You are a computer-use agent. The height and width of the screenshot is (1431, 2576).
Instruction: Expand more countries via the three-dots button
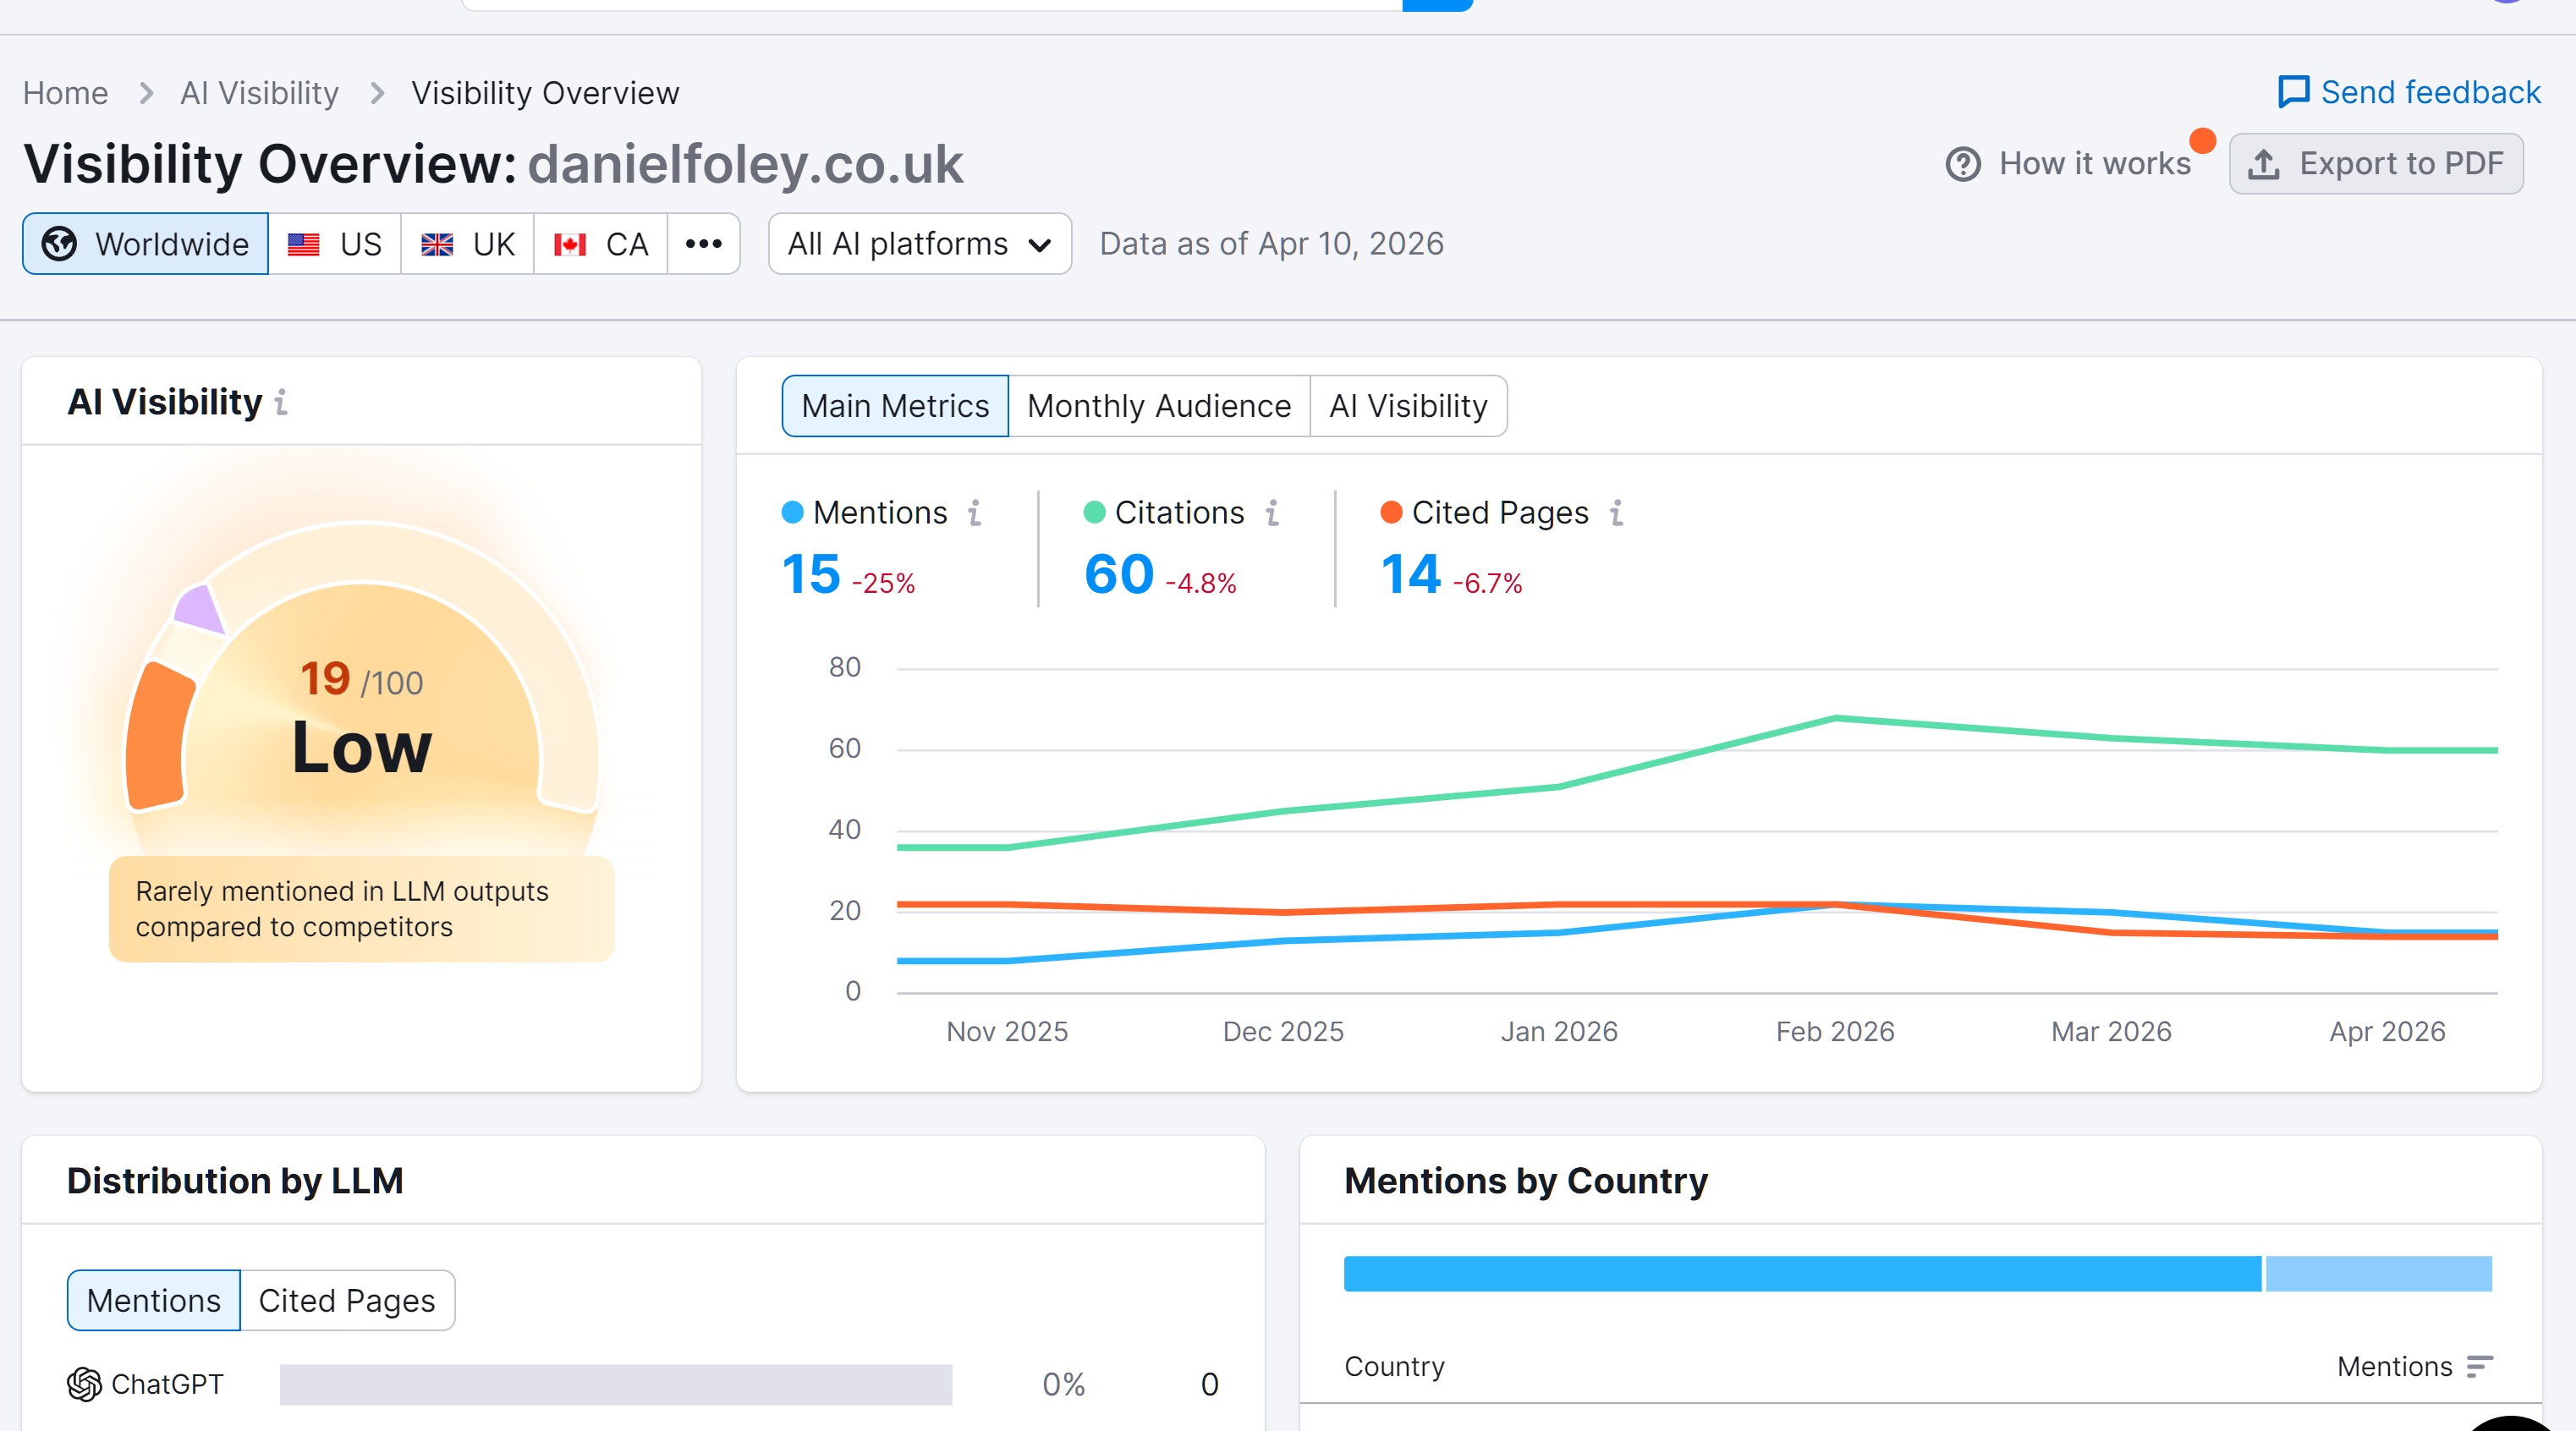point(703,244)
